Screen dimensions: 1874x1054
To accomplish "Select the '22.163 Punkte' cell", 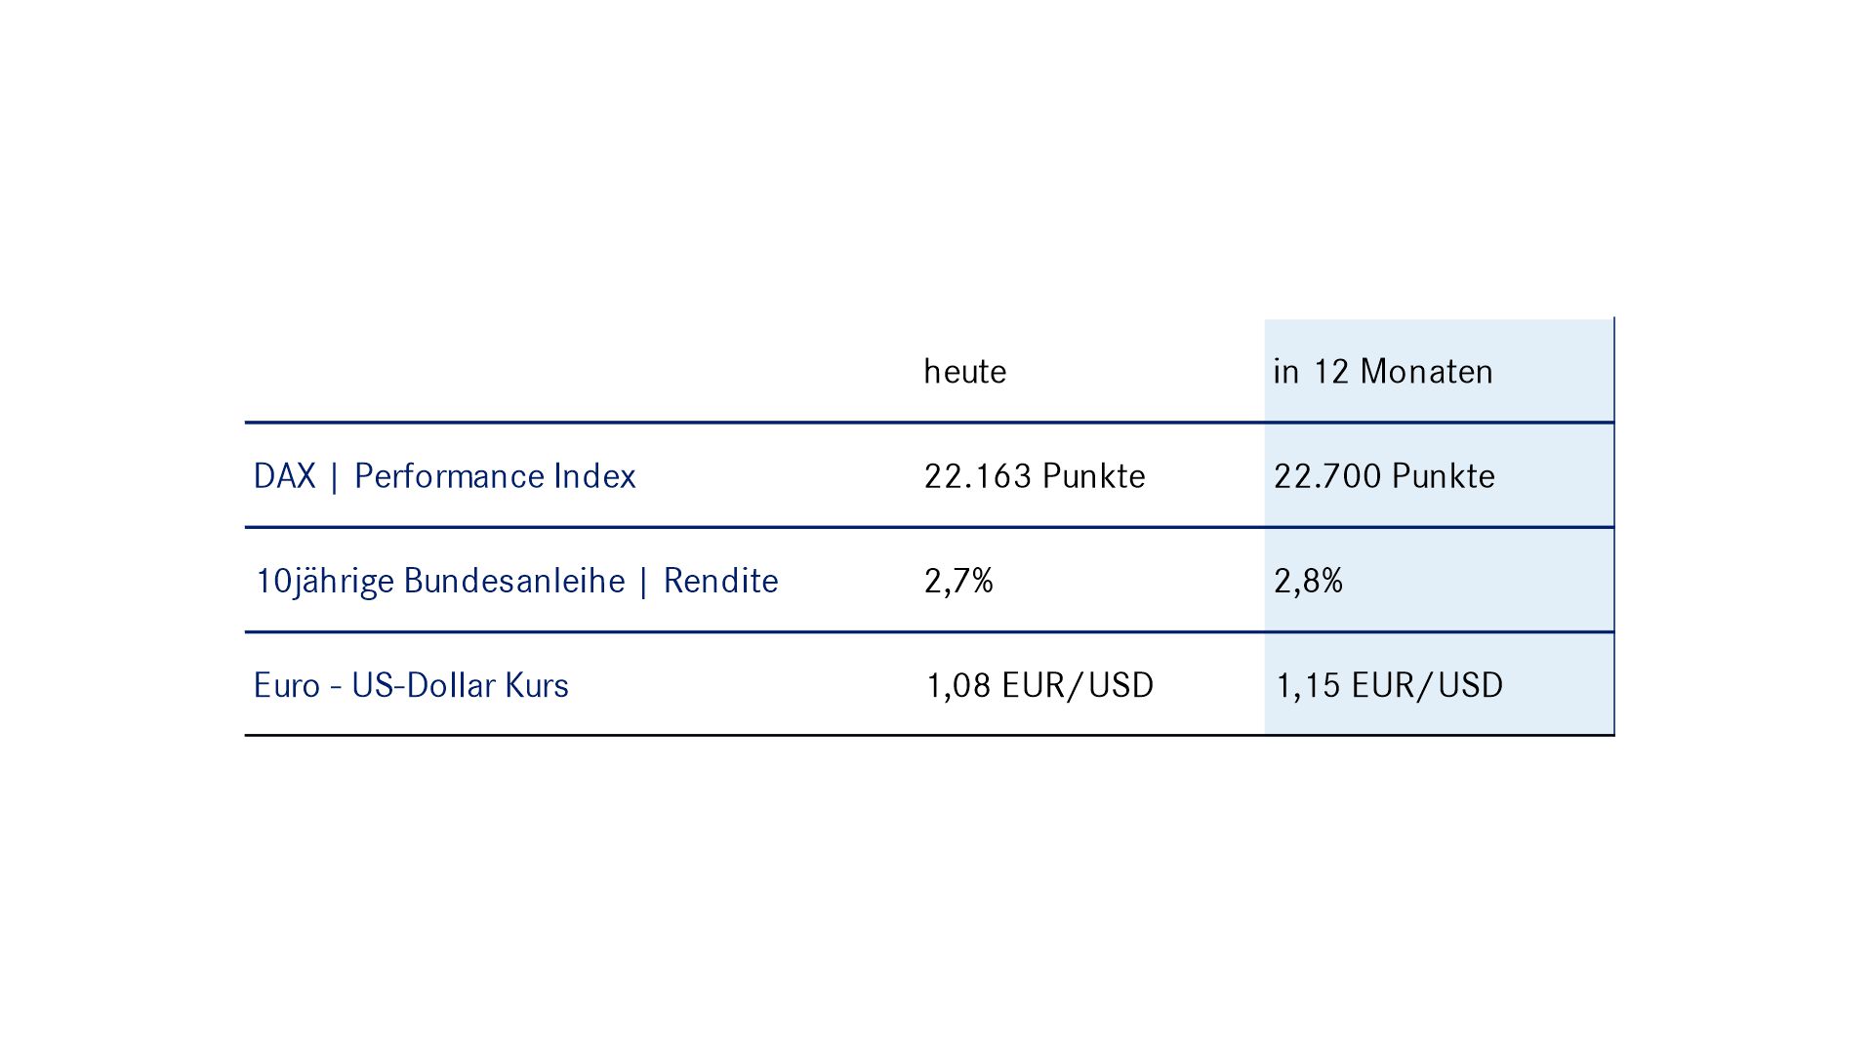I will coord(1035,476).
